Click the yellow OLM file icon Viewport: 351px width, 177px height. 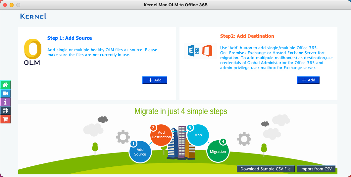point(32,52)
